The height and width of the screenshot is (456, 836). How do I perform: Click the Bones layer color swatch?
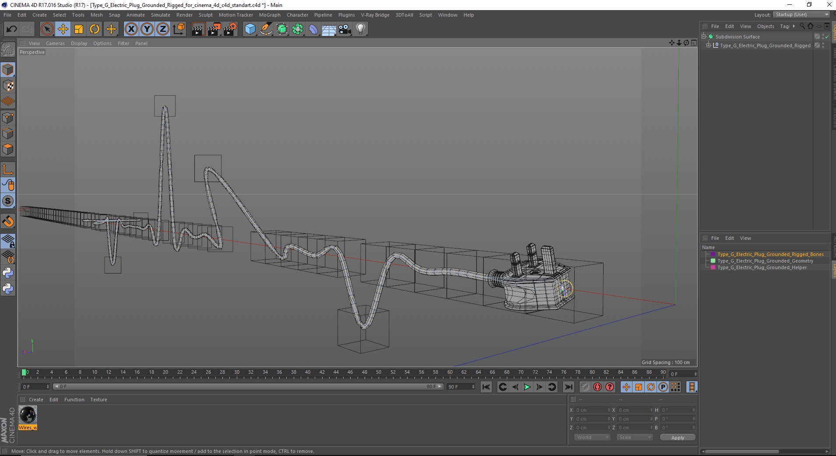(713, 254)
